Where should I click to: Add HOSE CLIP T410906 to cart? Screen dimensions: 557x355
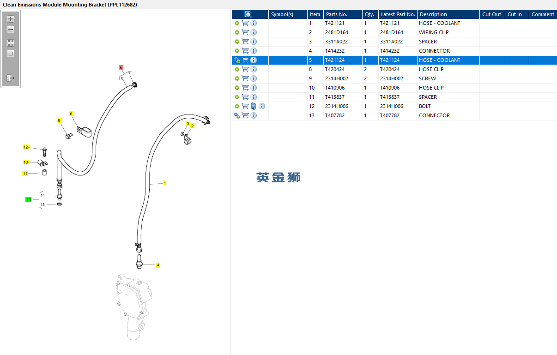coord(245,88)
